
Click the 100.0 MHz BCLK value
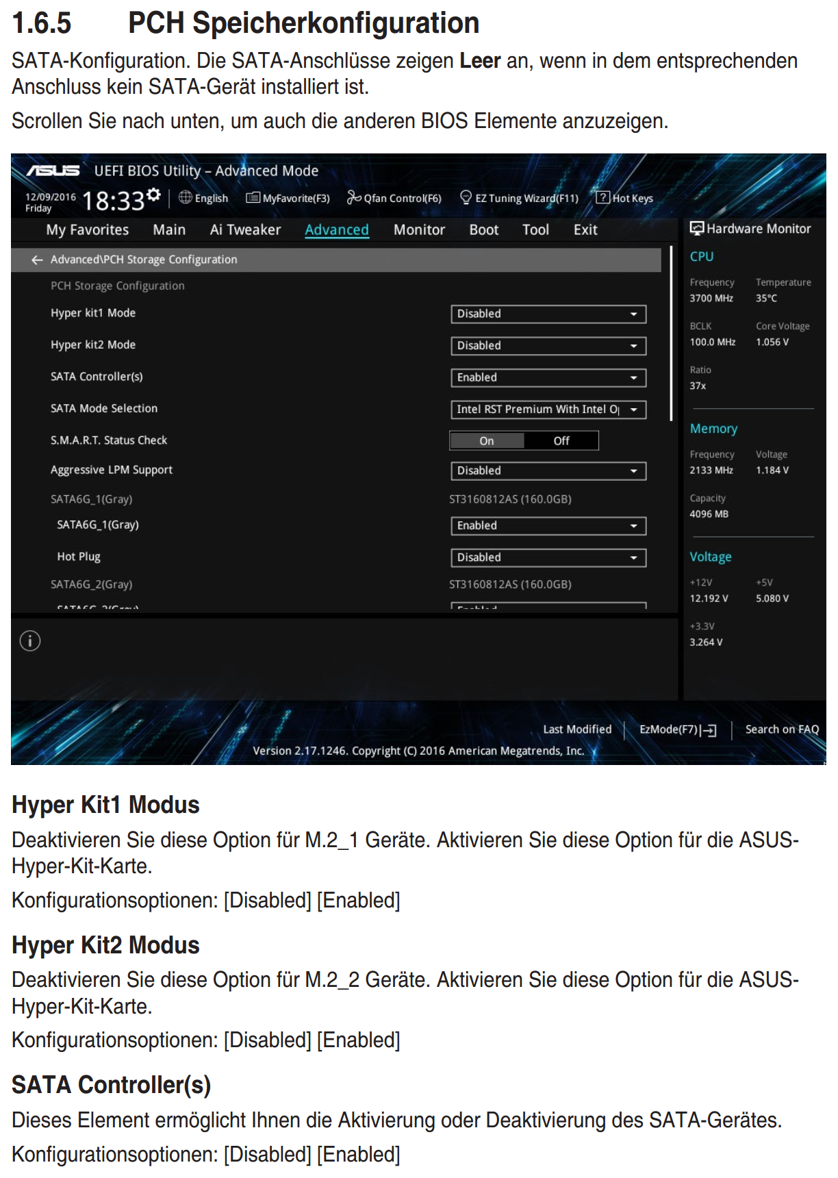tap(713, 342)
